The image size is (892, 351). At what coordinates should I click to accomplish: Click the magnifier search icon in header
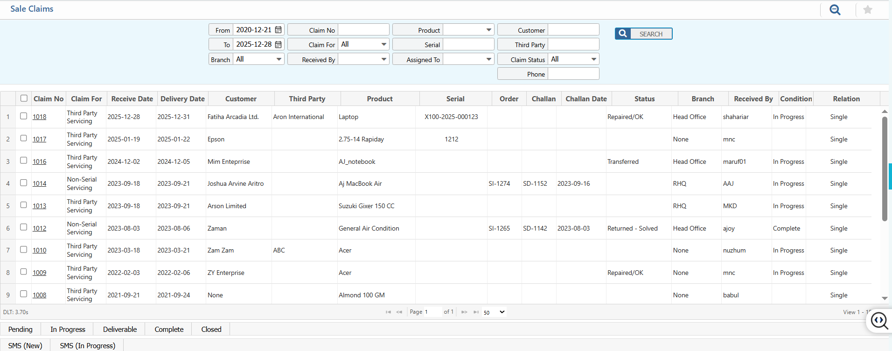tap(835, 10)
